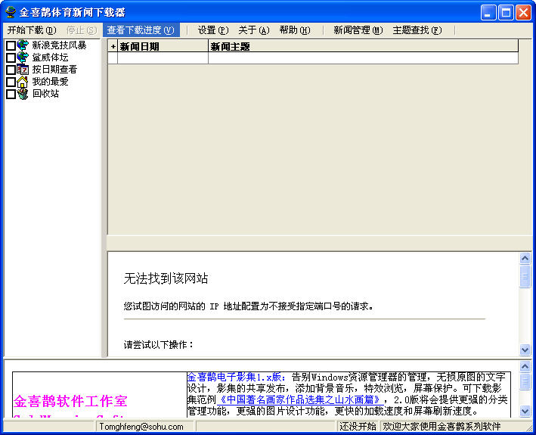This screenshot has height=435, width=536.
Task: Open 新闻管理(M)
Action: pos(358,30)
